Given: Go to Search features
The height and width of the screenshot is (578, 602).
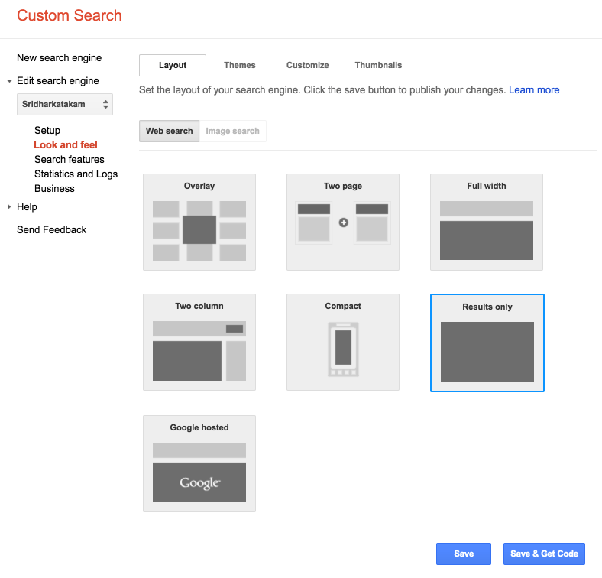Looking at the screenshot, I should point(69,160).
